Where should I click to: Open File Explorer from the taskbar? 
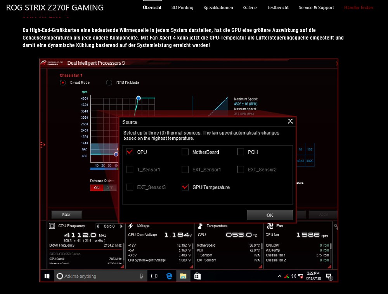coord(183,276)
